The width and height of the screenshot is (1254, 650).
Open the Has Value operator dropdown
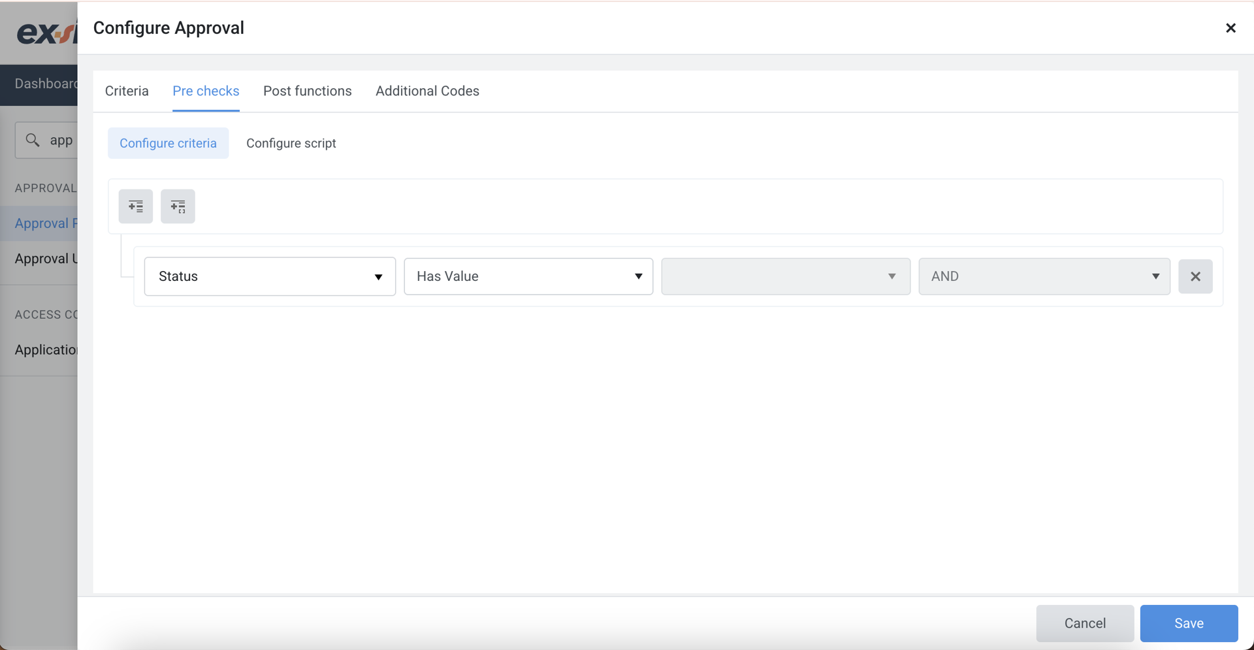click(x=528, y=276)
